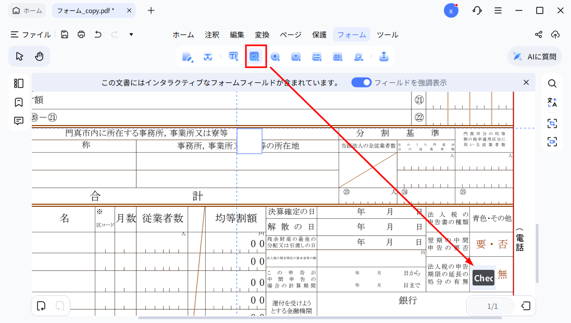This screenshot has height=323, width=571.
Task: Add a signature field
Action: (x=358, y=57)
